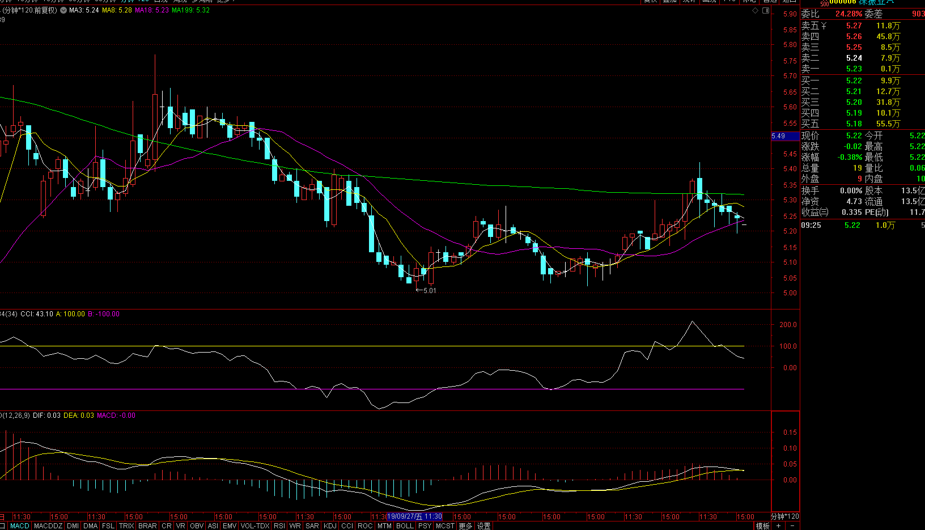Click the yellow MA8: 5.28 label
Screen dimensions: 925x530
pyautogui.click(x=117, y=10)
